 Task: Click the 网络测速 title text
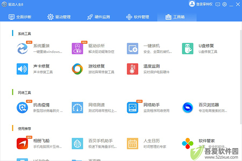[96, 105]
